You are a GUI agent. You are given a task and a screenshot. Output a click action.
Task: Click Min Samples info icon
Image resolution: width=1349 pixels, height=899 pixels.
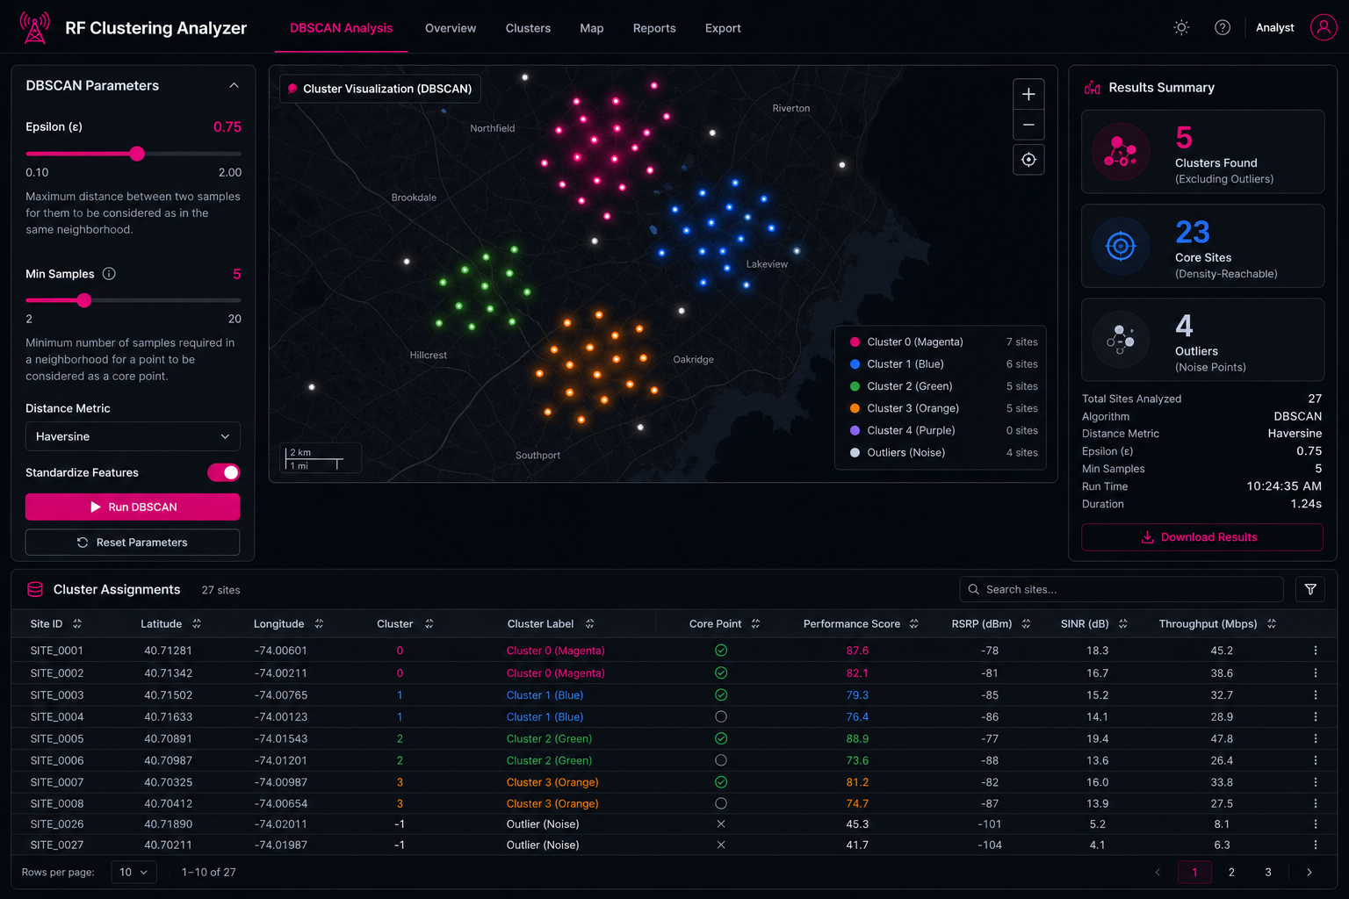click(x=109, y=274)
